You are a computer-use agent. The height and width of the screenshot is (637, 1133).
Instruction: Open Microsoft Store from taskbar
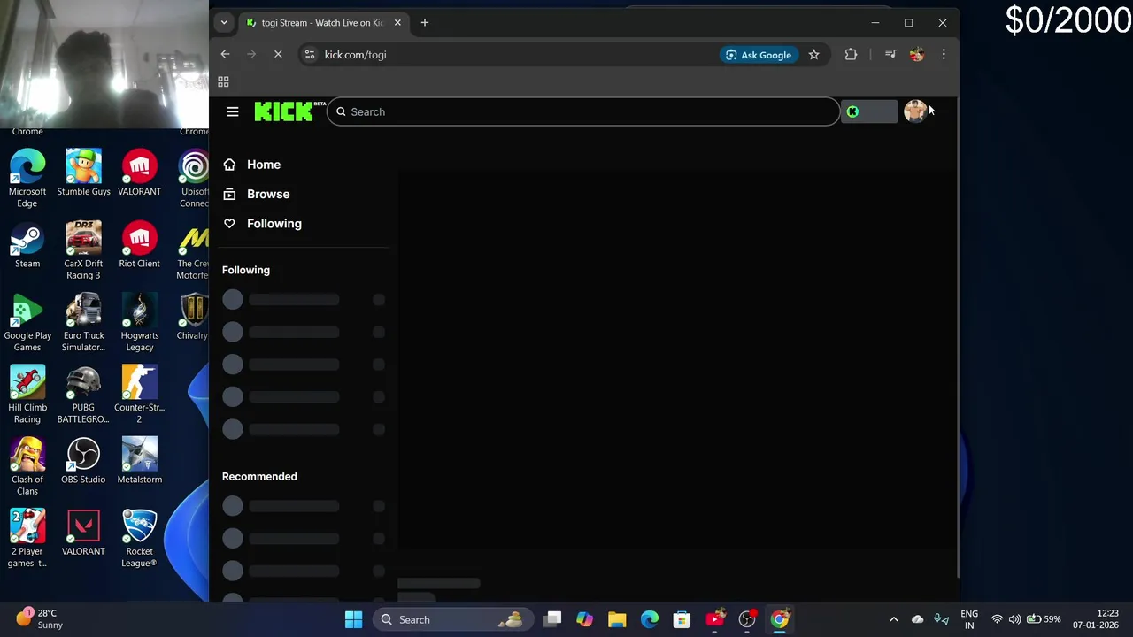(x=682, y=619)
